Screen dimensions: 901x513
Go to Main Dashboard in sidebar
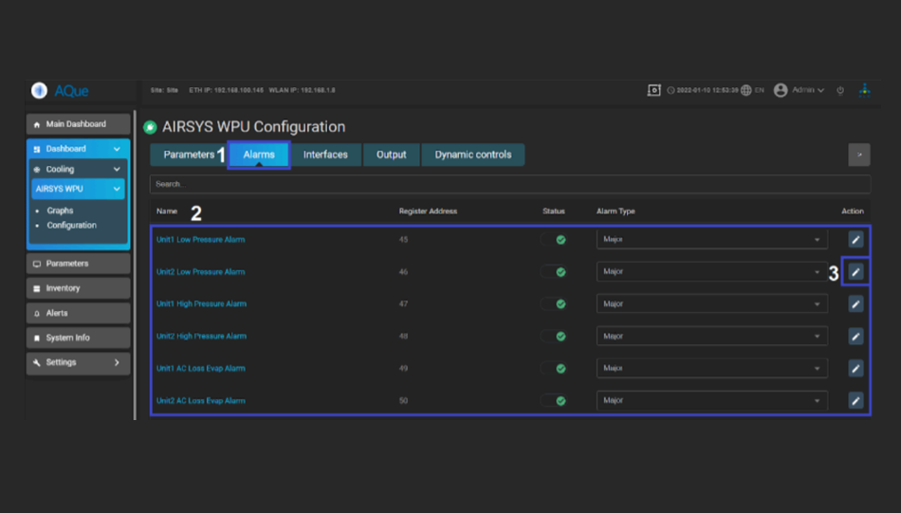76,124
